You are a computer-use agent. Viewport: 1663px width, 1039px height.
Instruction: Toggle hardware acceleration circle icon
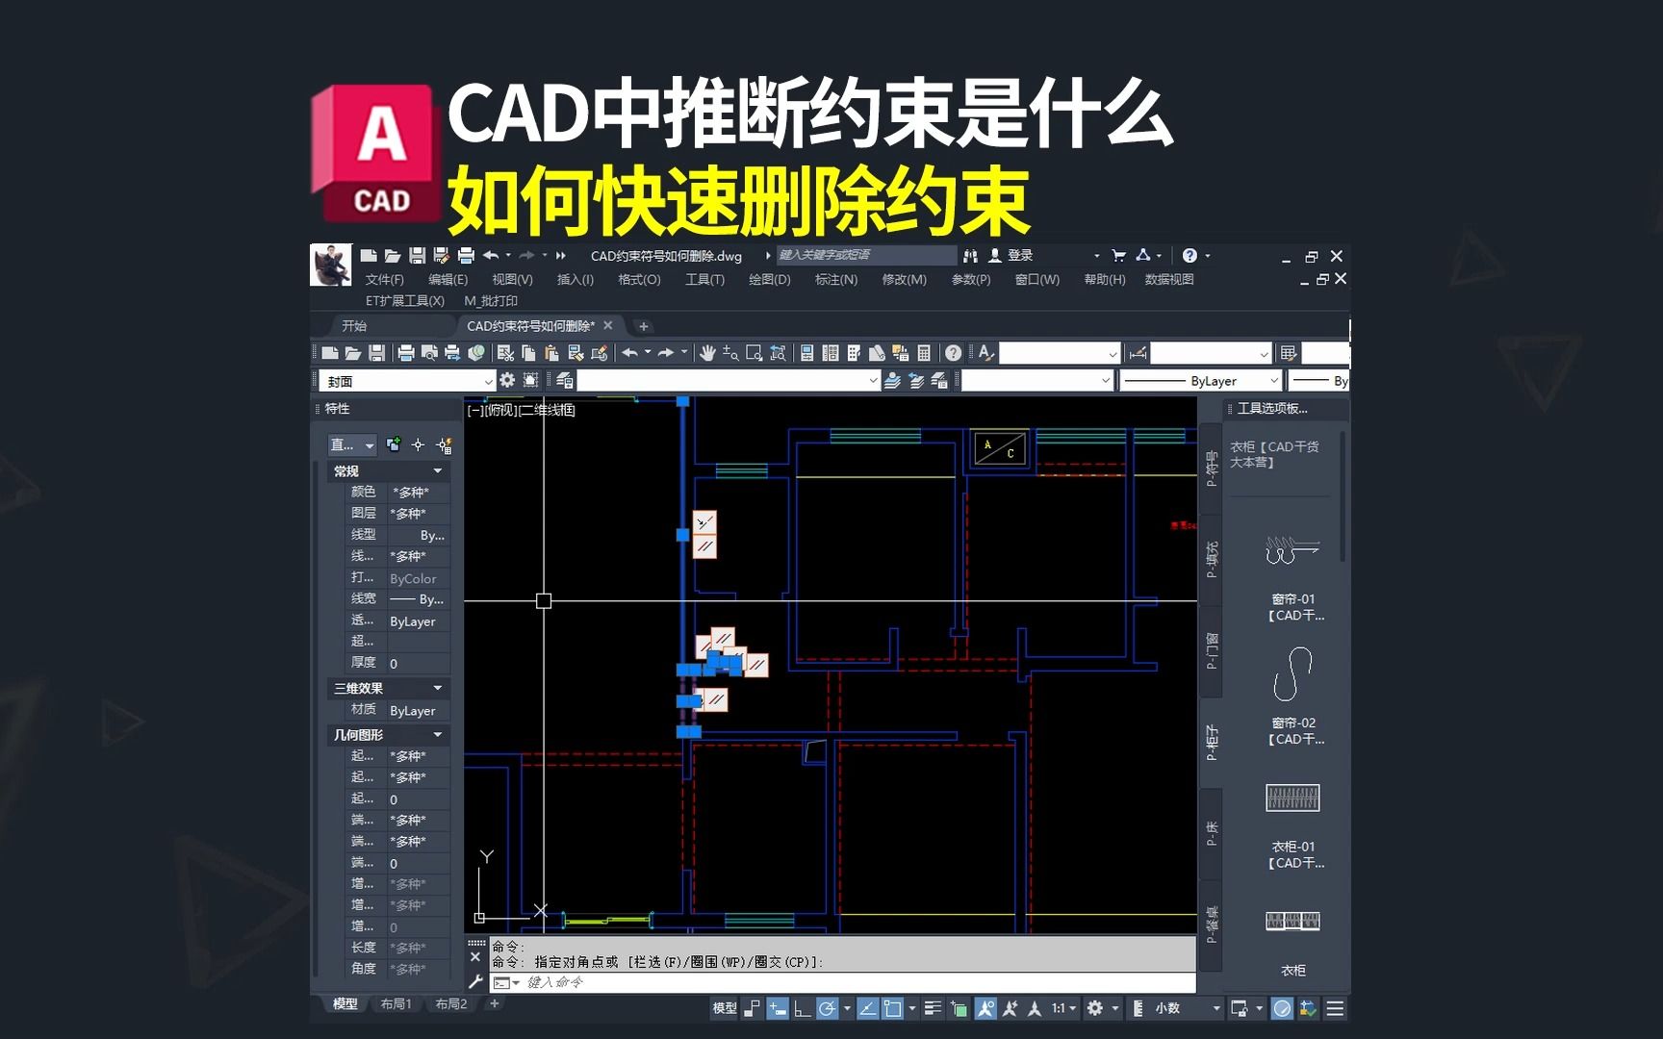[1283, 1009]
